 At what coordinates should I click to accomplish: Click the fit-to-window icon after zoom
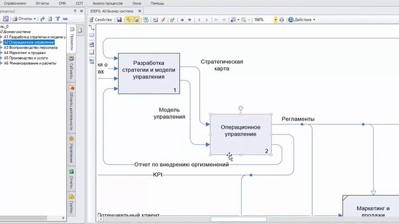click(x=282, y=19)
